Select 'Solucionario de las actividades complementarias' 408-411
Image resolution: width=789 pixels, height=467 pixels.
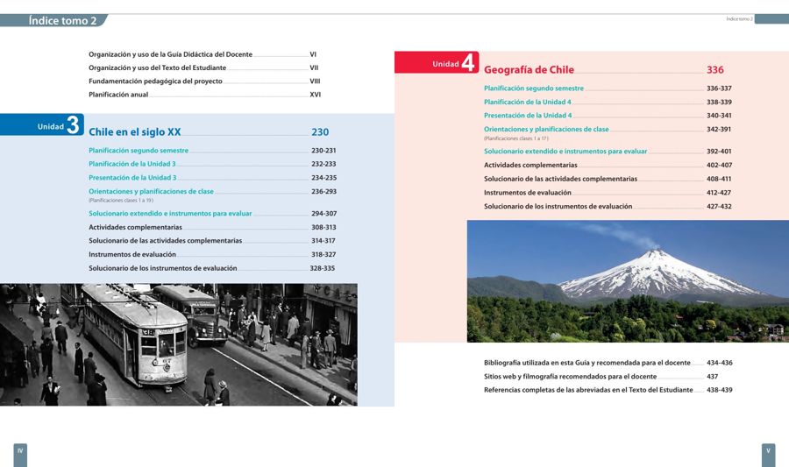[x=560, y=179]
